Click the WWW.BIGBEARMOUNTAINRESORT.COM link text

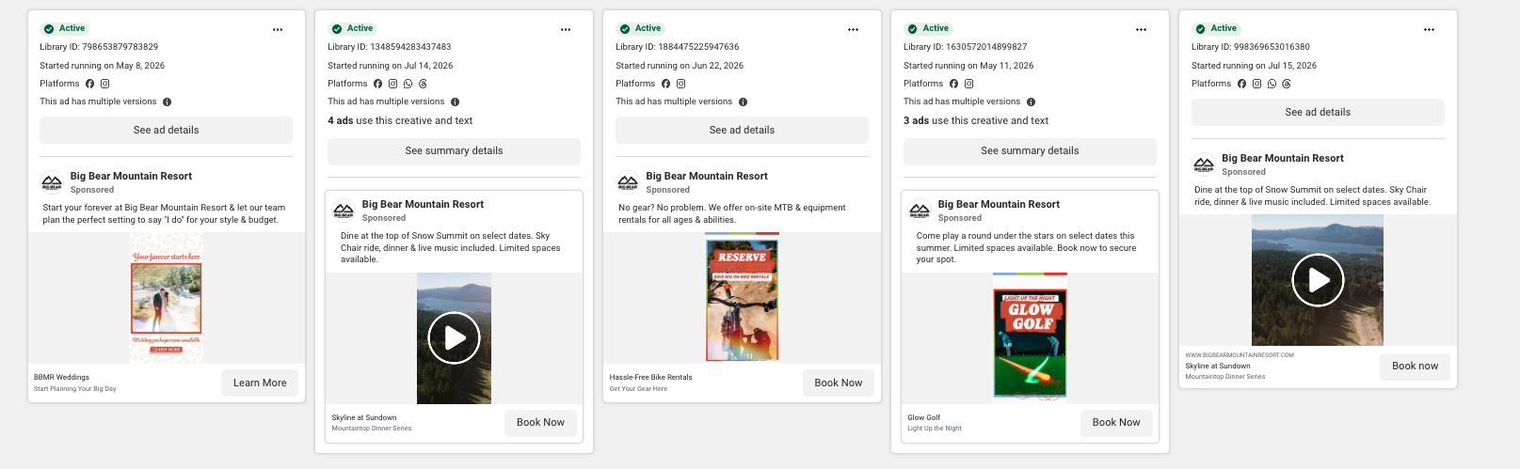[1240, 355]
